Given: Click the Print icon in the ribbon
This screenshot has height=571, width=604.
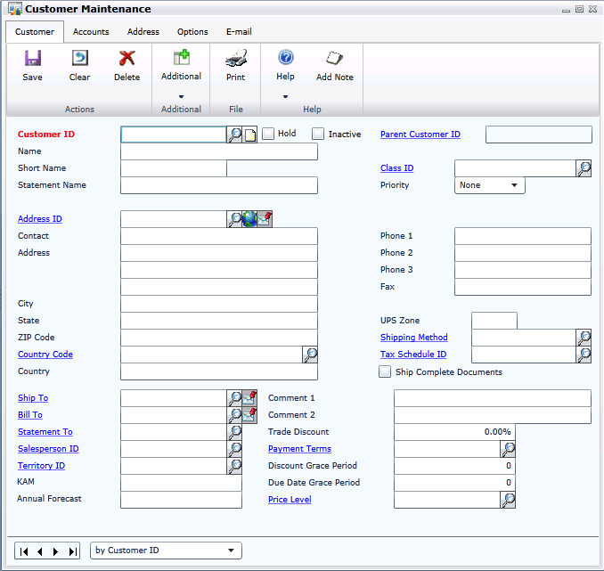Looking at the screenshot, I should [x=235, y=60].
